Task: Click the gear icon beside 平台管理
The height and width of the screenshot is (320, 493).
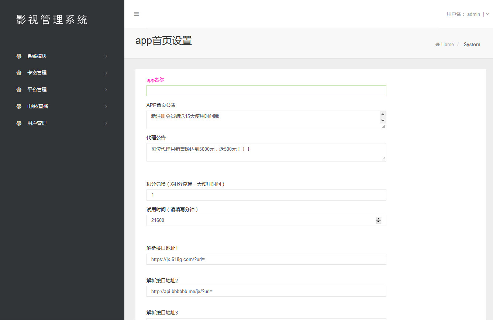Action: point(19,90)
